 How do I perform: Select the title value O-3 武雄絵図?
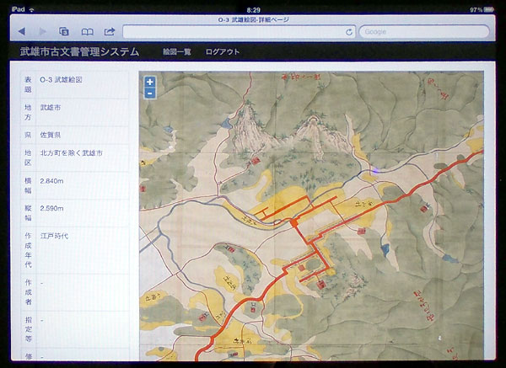pyautogui.click(x=61, y=80)
